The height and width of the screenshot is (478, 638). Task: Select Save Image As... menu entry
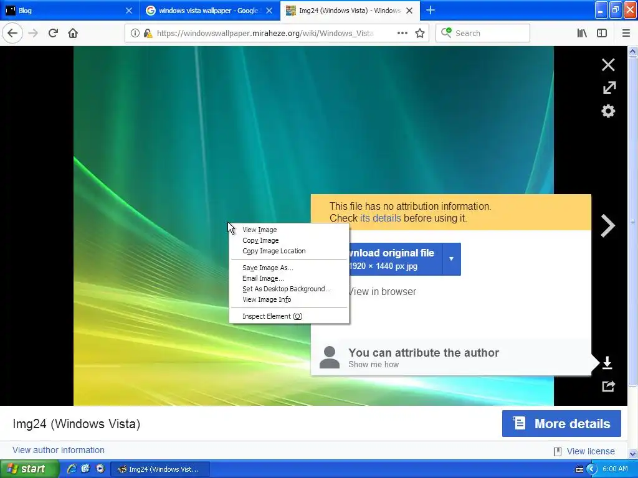pos(289,268)
